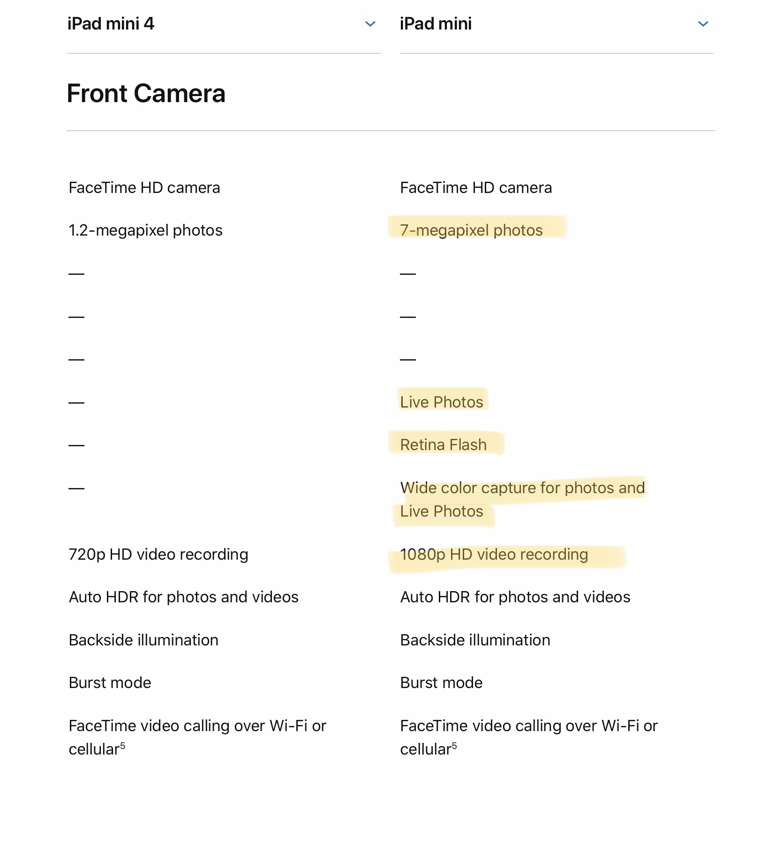Click the Front Camera section heading
Image resolution: width=782 pixels, height=844 pixels.
point(146,93)
